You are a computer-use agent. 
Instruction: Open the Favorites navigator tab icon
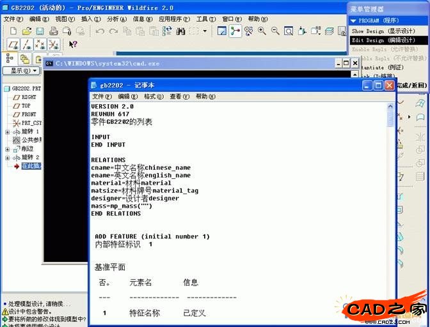(x=38, y=59)
